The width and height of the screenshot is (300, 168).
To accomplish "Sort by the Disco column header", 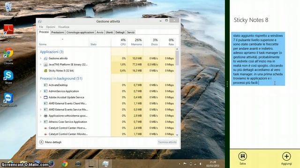I will pyautogui.click(x=151, y=42).
